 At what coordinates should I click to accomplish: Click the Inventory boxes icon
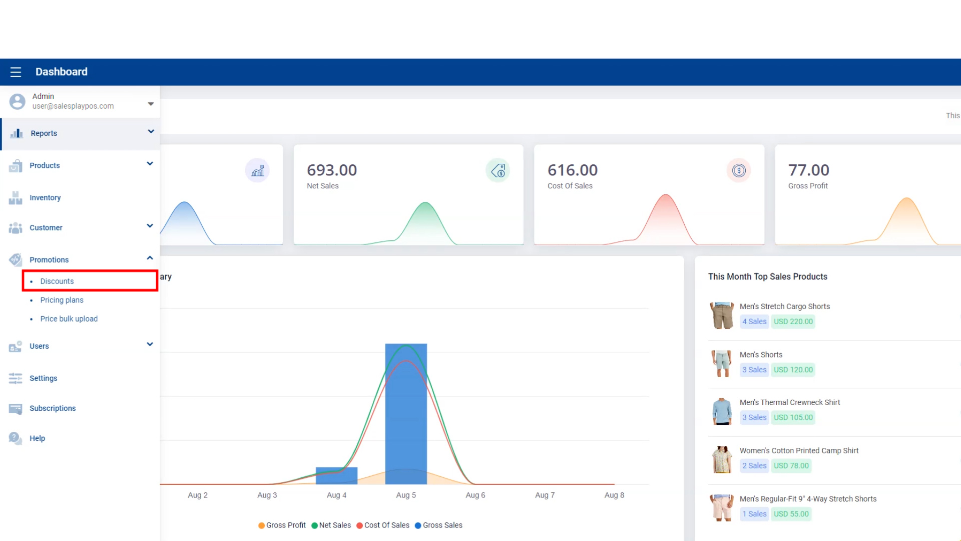pos(16,198)
